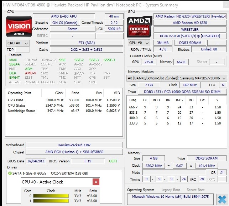The width and height of the screenshot is (229, 206).
Task: Click the Northbridge Status row
Action: click(64, 111)
